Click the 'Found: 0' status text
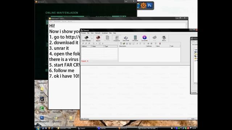The width and height of the screenshot is (232, 130). coord(84,61)
